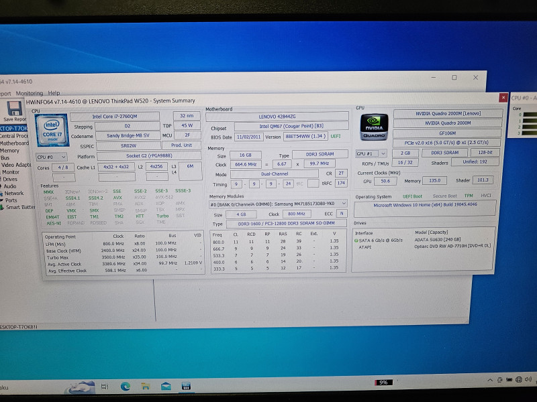Click the PCIe v2.0 x16 bus field
This screenshot has height=402, width=537.
(x=446, y=143)
